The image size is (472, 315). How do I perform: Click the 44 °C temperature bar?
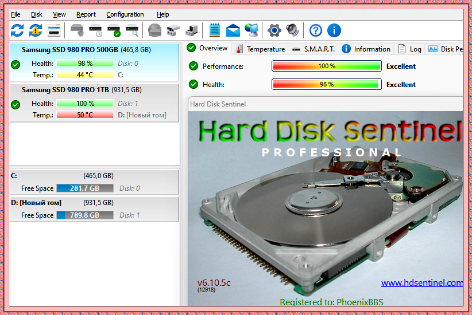click(x=85, y=75)
